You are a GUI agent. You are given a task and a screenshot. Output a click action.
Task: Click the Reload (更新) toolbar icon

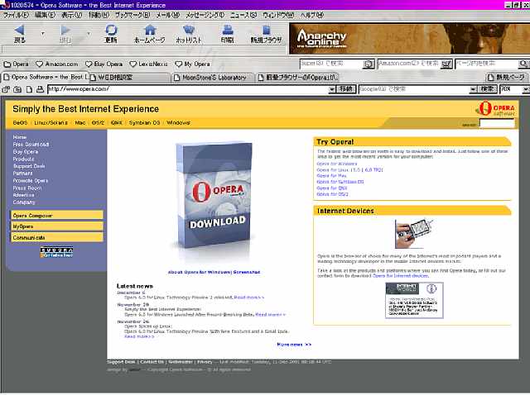[x=111, y=30]
